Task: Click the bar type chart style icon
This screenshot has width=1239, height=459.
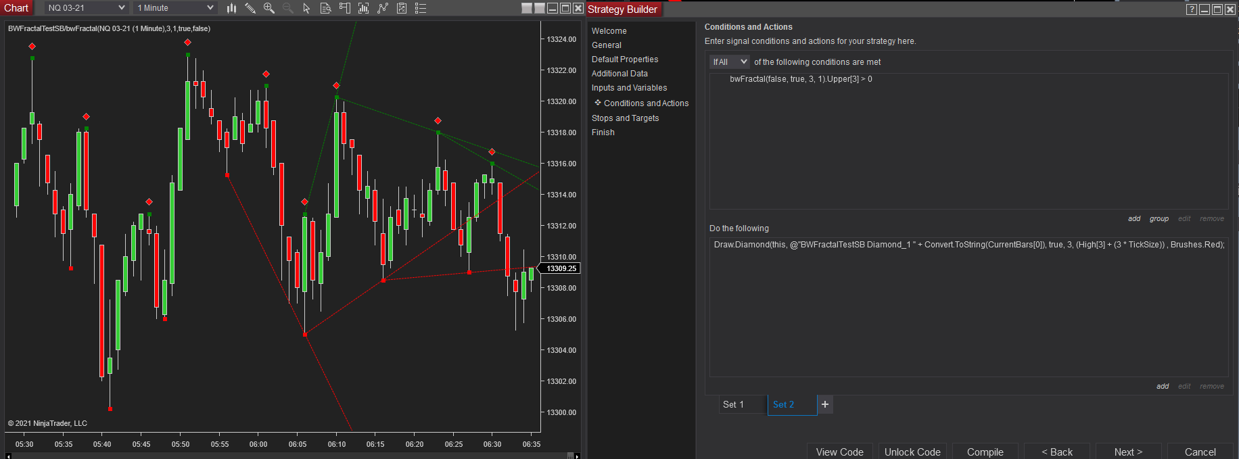Action: (231, 8)
